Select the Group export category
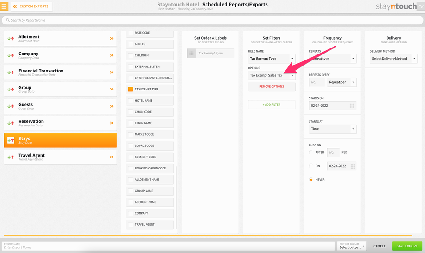This screenshot has height=253, width=425. [60, 90]
